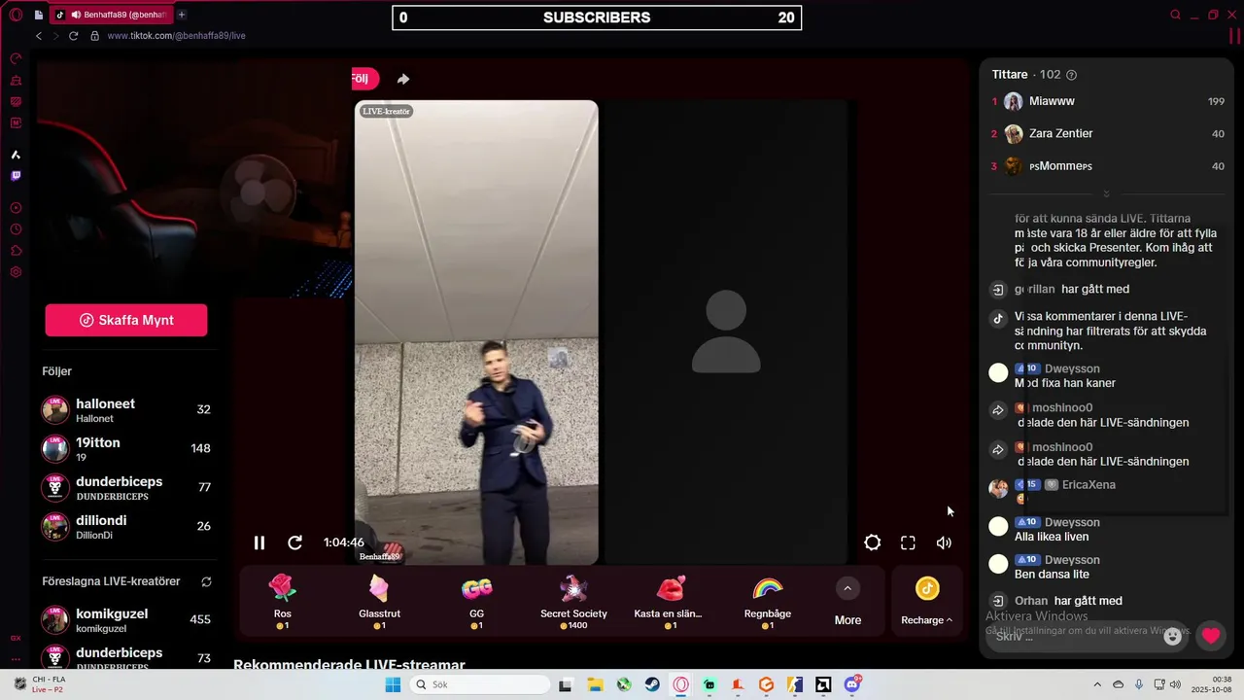Open Tittare info question mark icon
Screen dimensions: 1244x700
coord(1071,75)
